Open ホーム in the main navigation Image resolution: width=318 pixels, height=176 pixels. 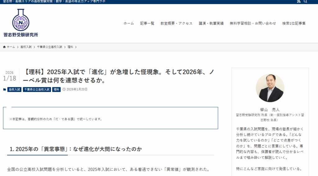[129, 23]
